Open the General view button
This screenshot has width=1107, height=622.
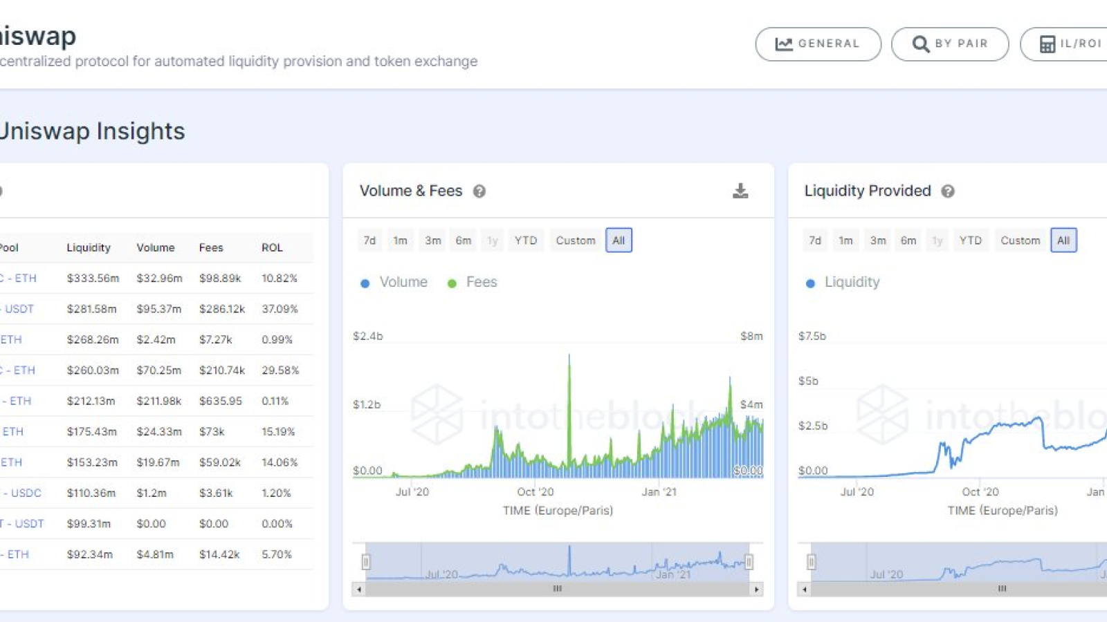click(818, 44)
